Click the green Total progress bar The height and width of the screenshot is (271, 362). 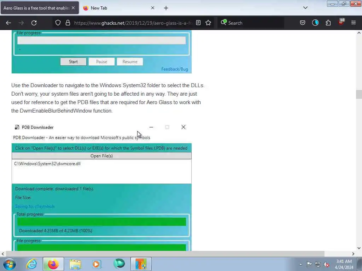pyautogui.click(x=101, y=222)
